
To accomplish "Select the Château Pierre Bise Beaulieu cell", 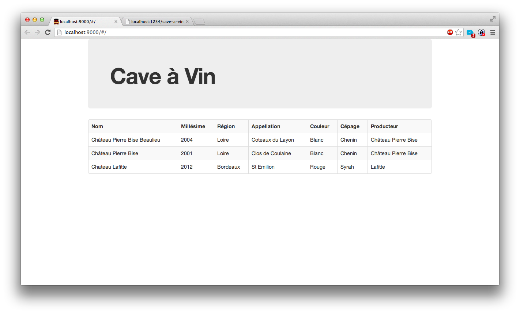I will pos(133,140).
